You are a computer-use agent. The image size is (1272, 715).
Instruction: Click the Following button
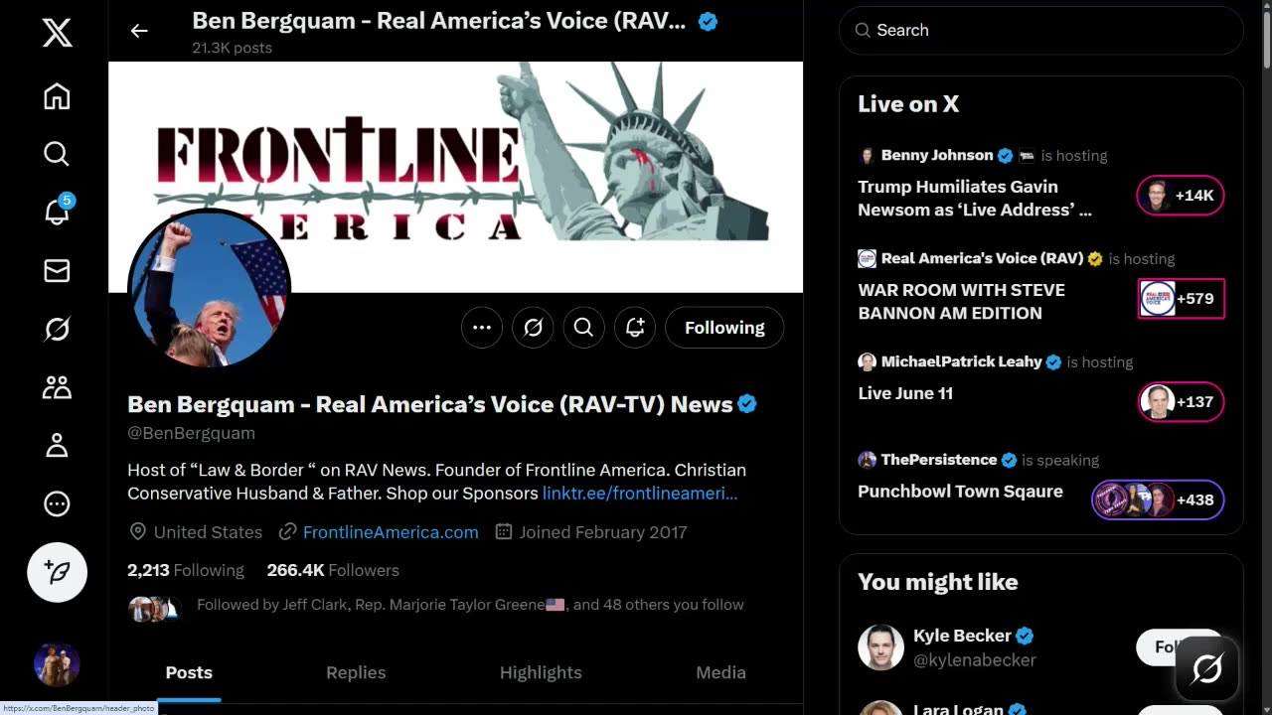724,328
